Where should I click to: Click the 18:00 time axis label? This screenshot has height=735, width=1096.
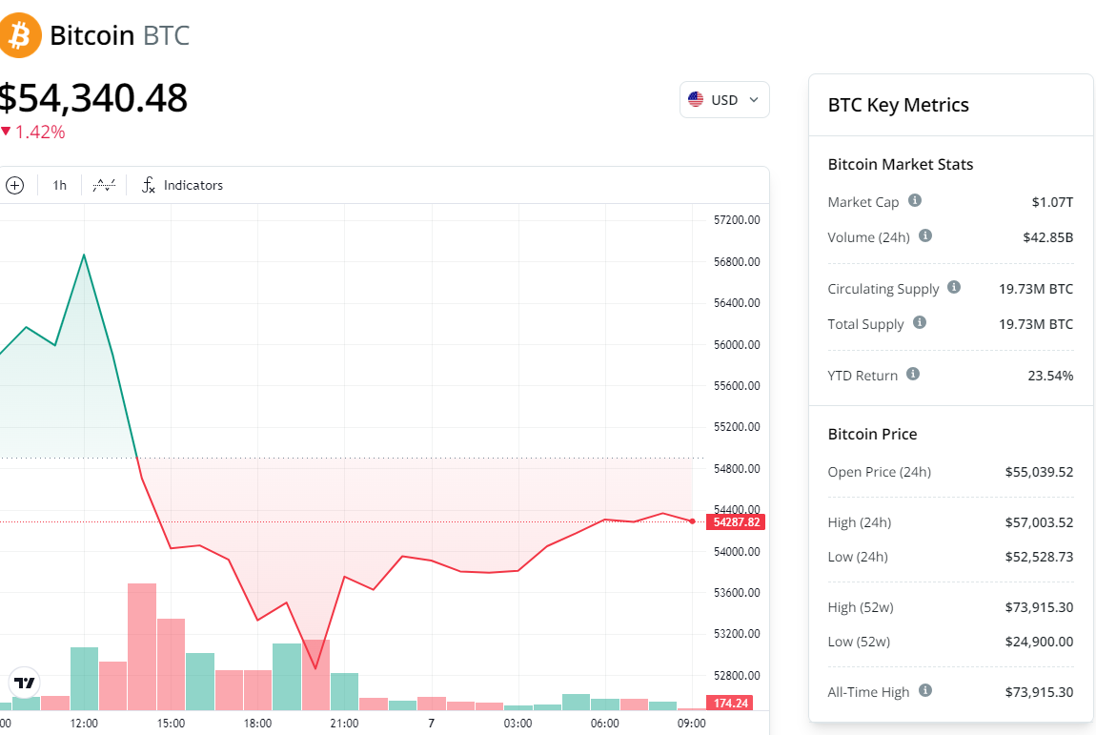[257, 724]
